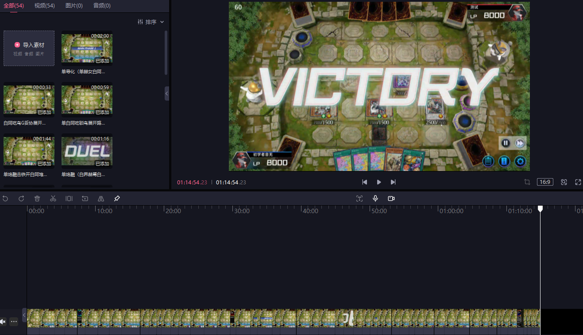
Task: Click the first clip on the video track
Action: [52, 321]
